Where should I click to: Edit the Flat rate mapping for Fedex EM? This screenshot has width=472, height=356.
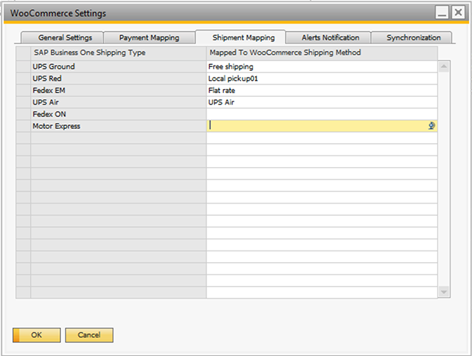321,90
